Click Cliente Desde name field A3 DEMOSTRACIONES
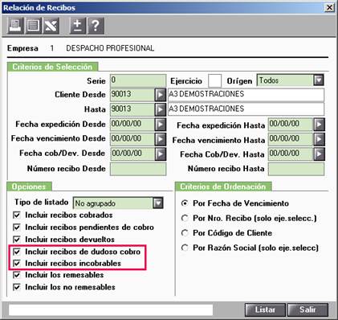Screen dimensions: 338x320 (246, 95)
